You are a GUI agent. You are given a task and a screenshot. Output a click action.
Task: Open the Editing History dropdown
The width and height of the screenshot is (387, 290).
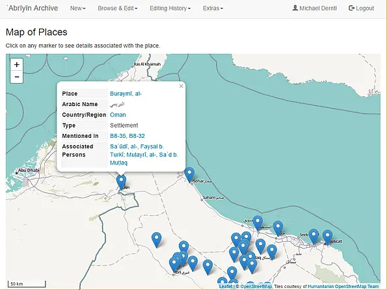coord(170,8)
